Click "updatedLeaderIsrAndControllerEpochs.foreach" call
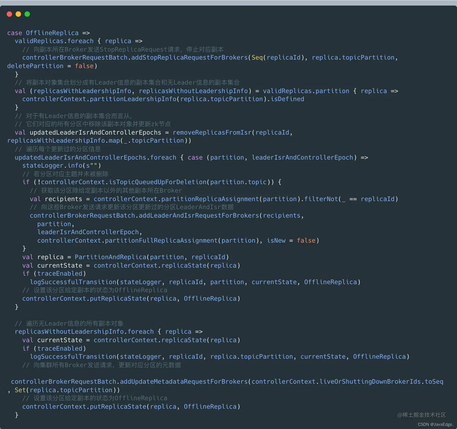Viewport: 457px width, 429px height. (x=96, y=157)
